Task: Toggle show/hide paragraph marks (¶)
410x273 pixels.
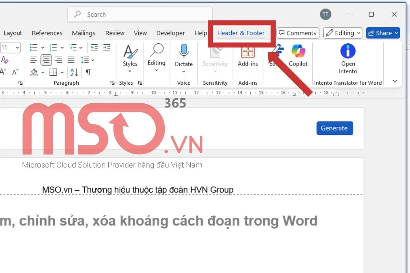Action: pos(88,72)
